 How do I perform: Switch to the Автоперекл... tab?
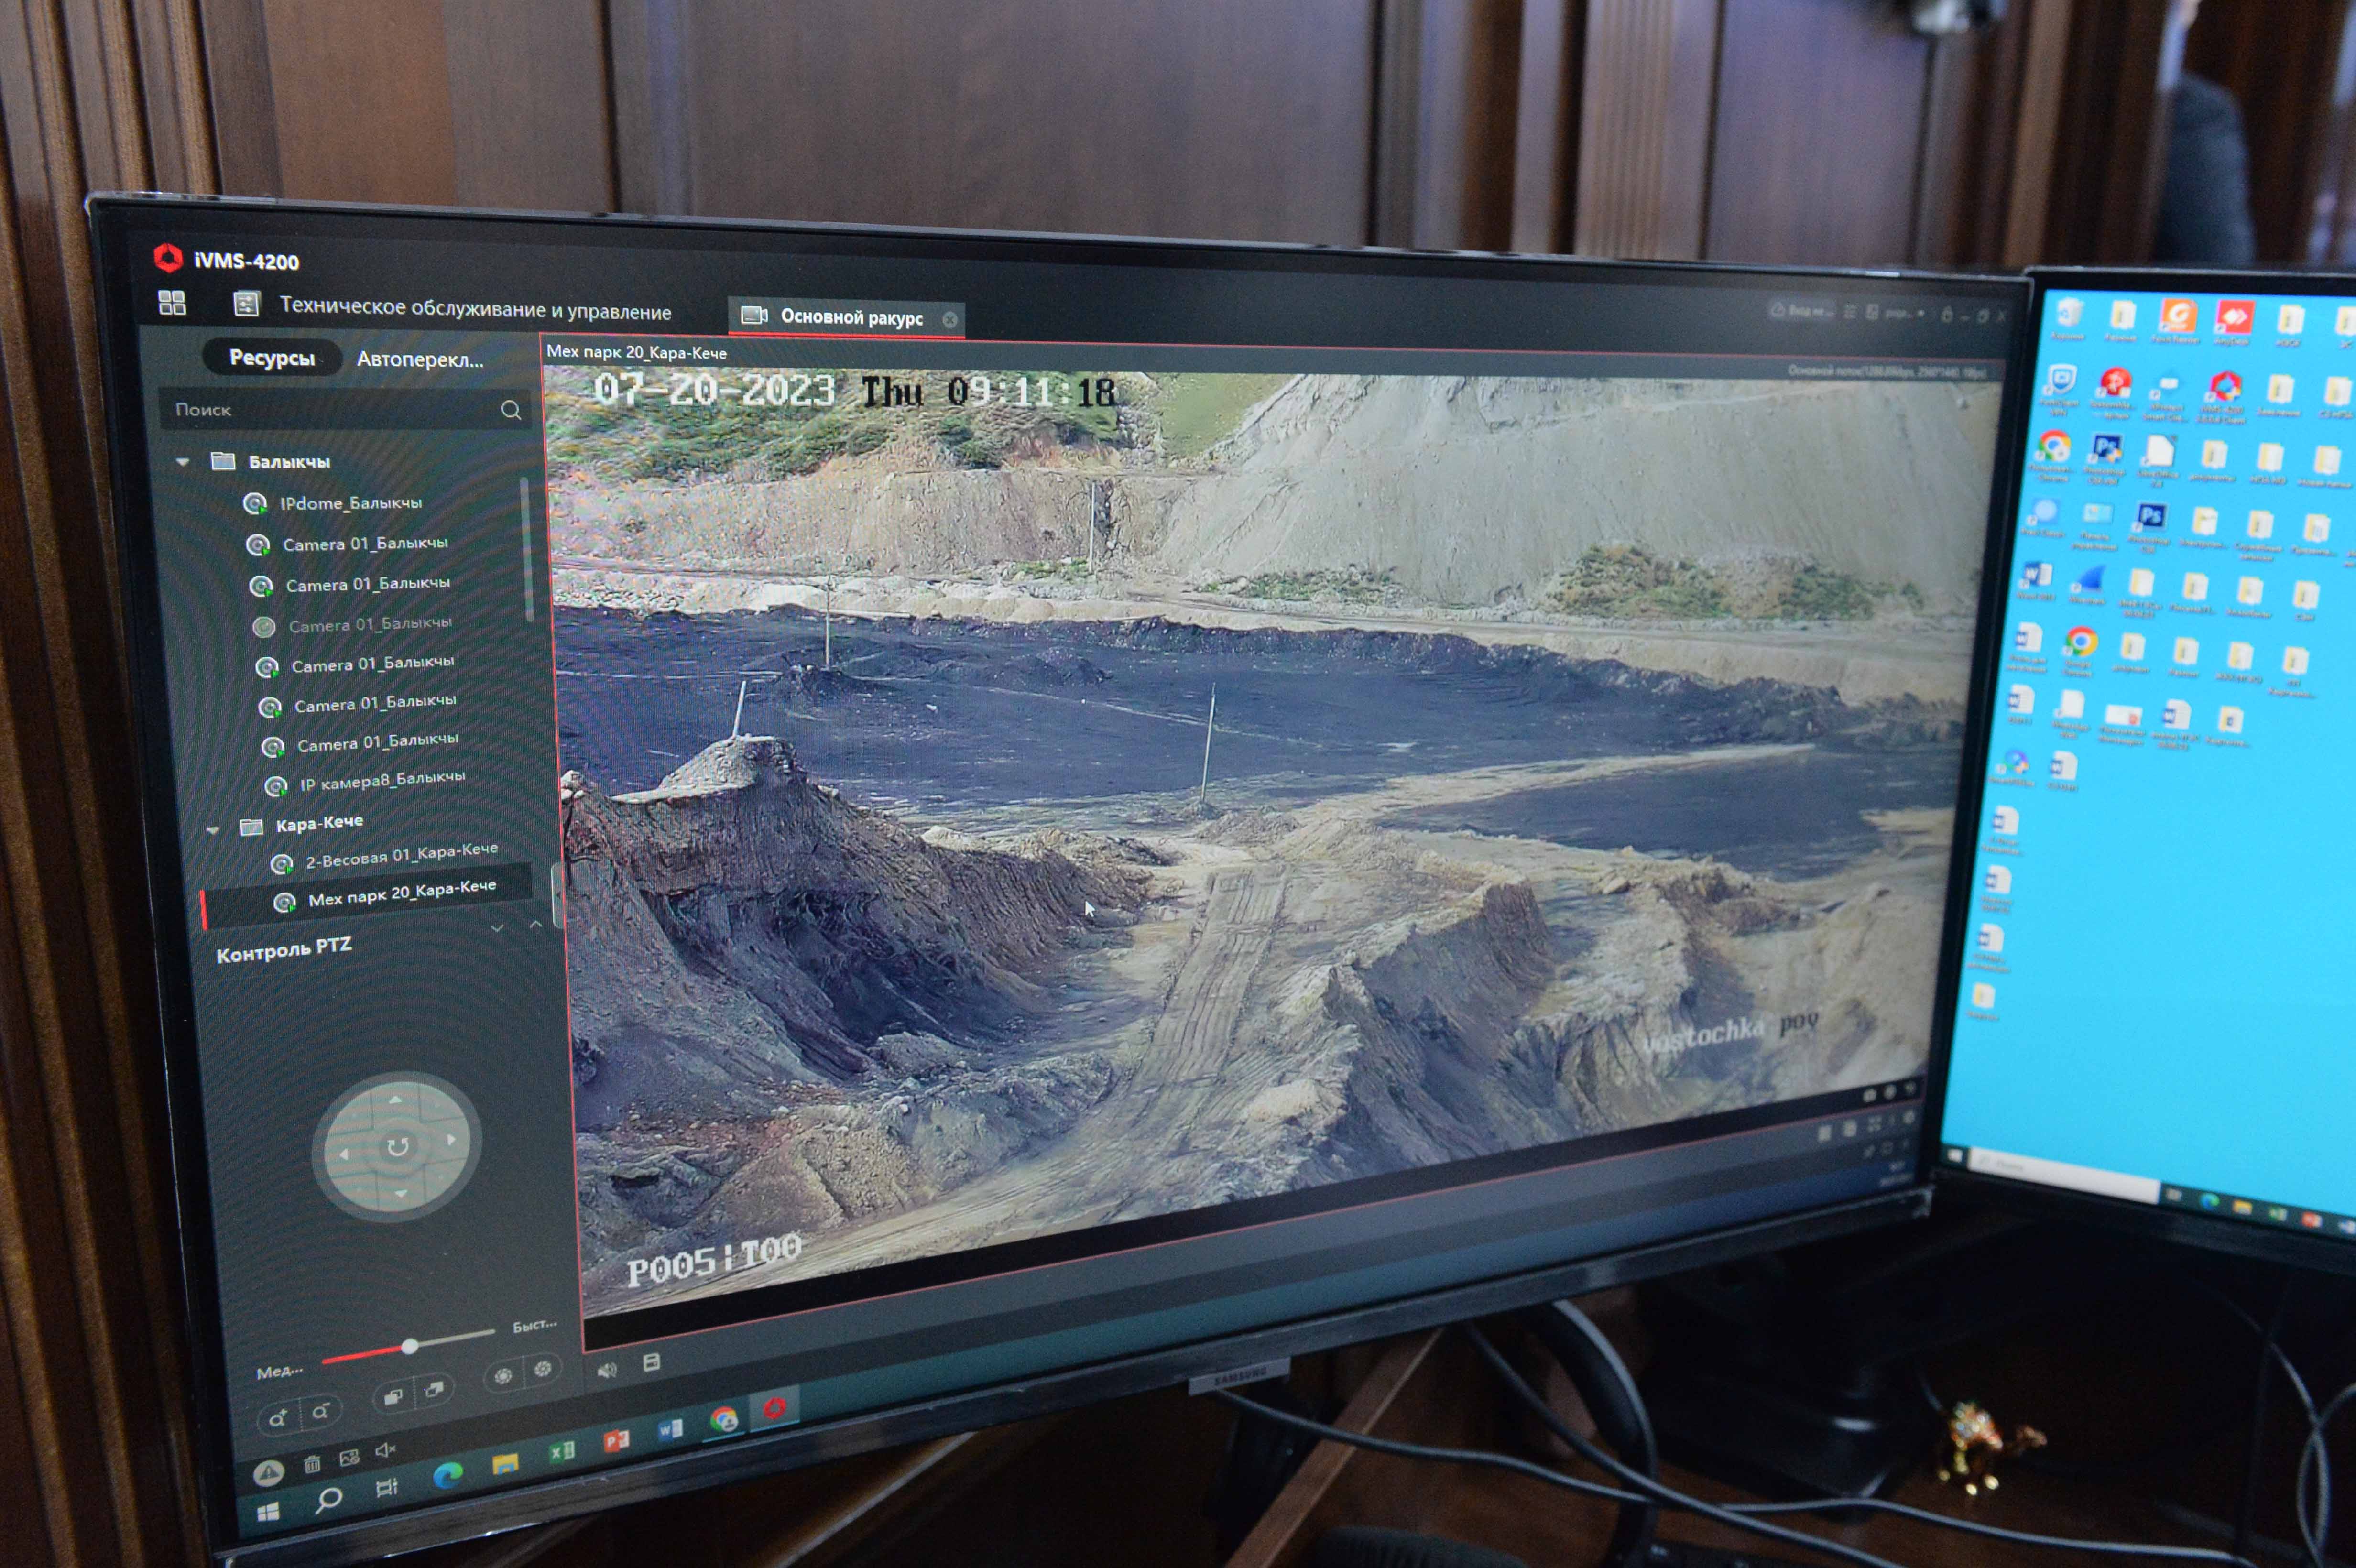coord(420,360)
